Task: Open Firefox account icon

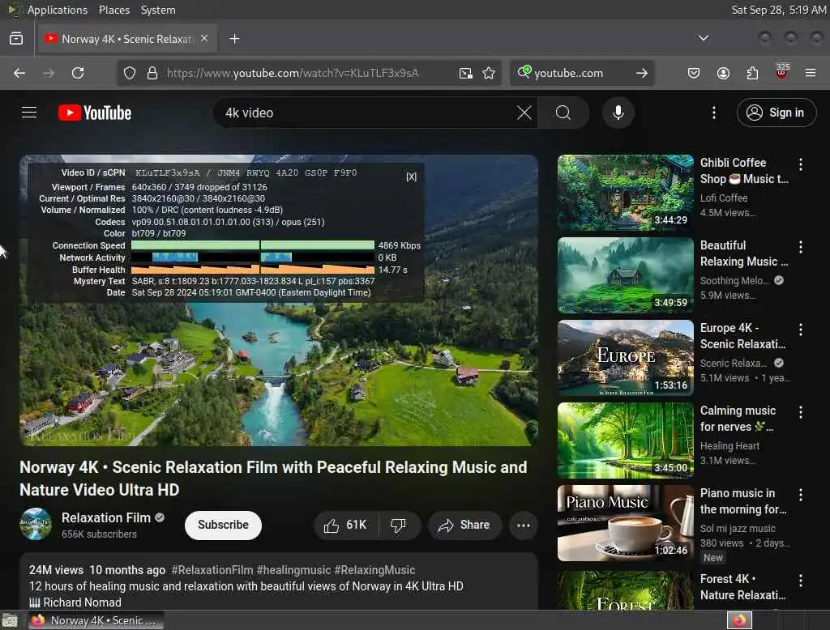Action: [723, 73]
